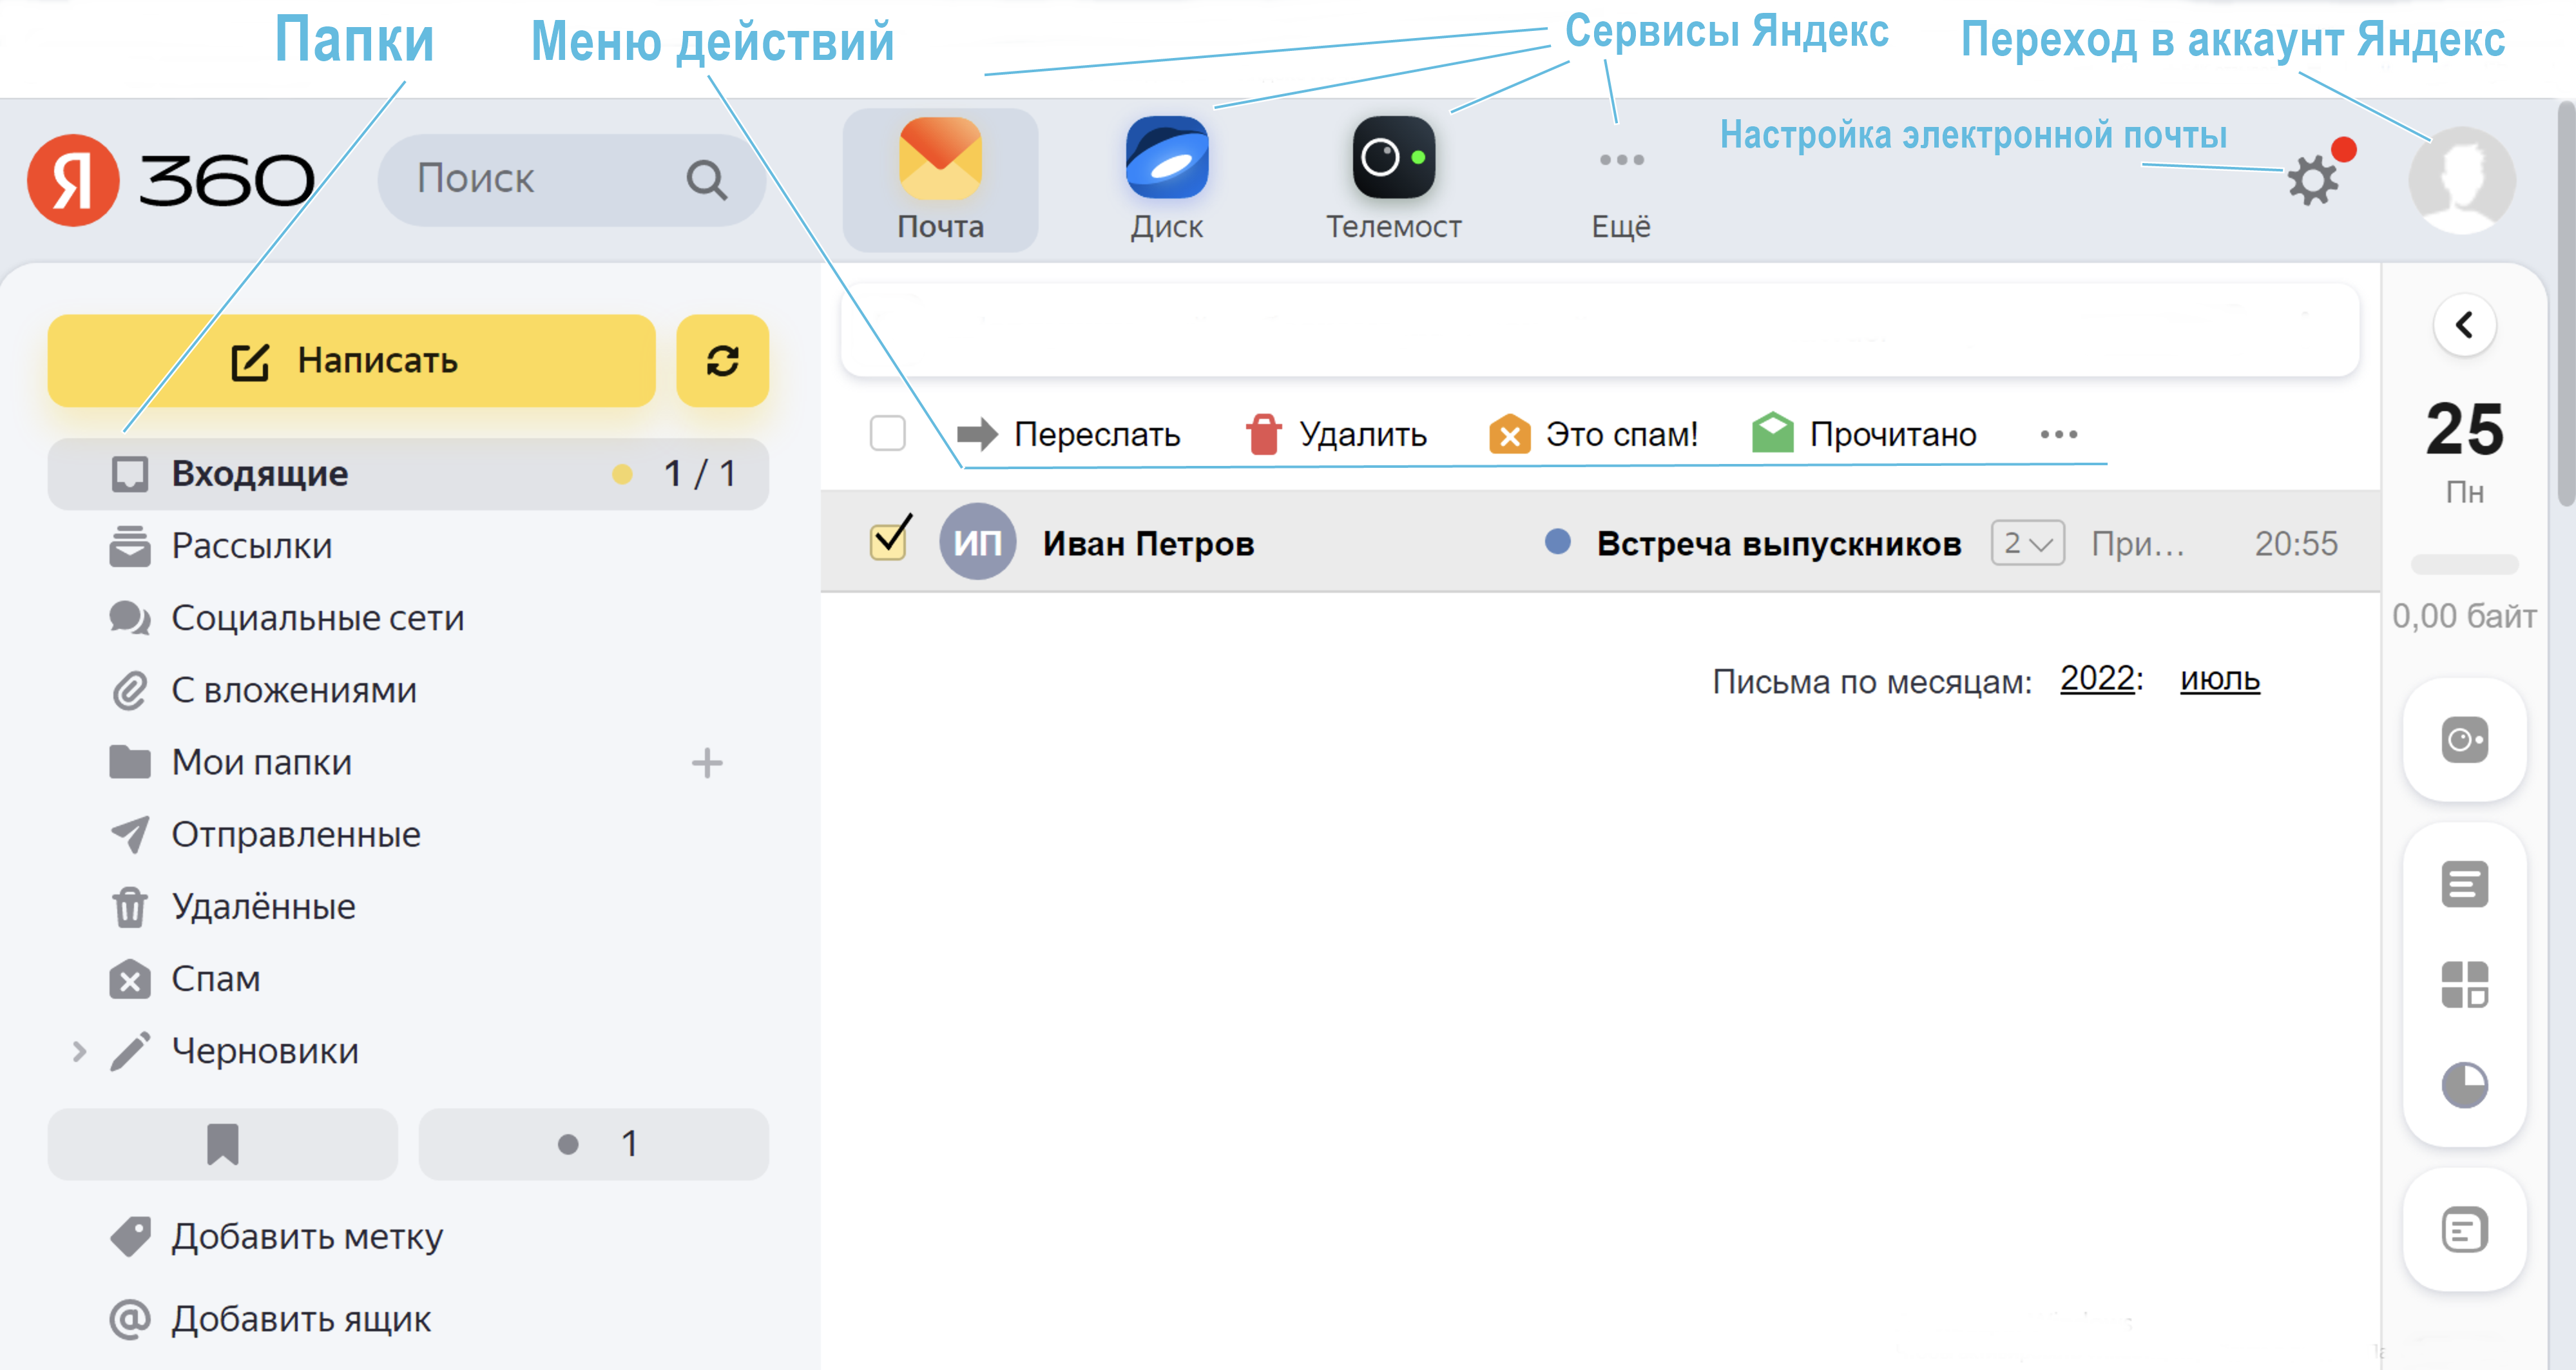Open the июль month link

point(2219,679)
